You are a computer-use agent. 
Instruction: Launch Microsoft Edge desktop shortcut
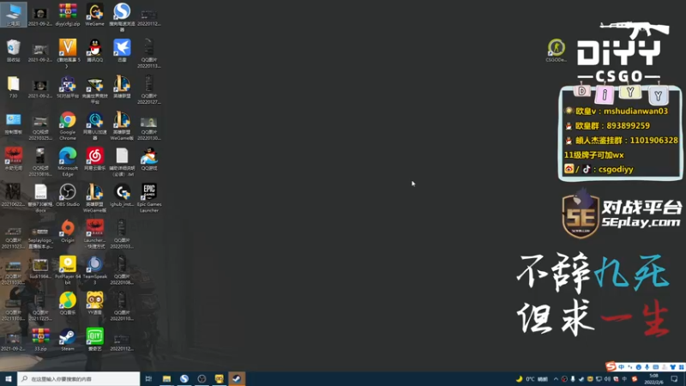[x=68, y=162]
